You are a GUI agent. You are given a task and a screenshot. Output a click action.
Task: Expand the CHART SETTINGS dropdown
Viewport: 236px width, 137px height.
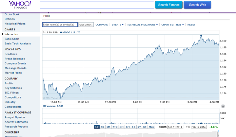172,25
